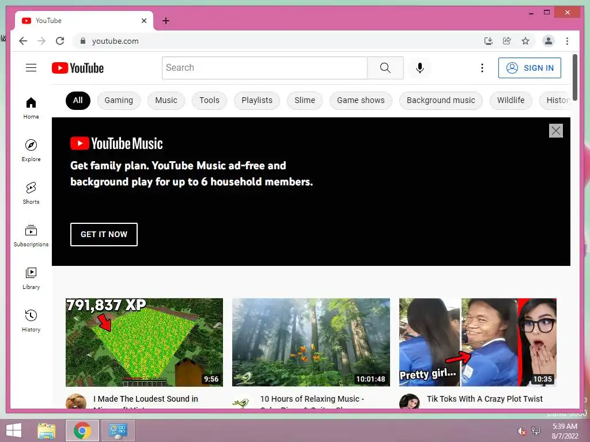This screenshot has height=442, width=590.
Task: Select the Slime filter chip
Action: click(305, 100)
